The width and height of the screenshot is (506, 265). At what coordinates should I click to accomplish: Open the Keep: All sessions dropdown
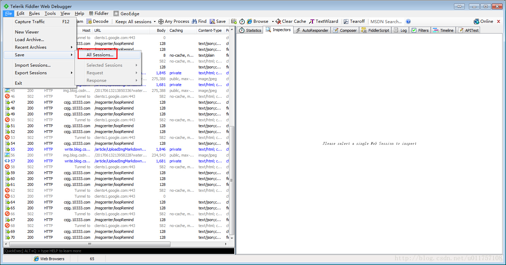[136, 21]
